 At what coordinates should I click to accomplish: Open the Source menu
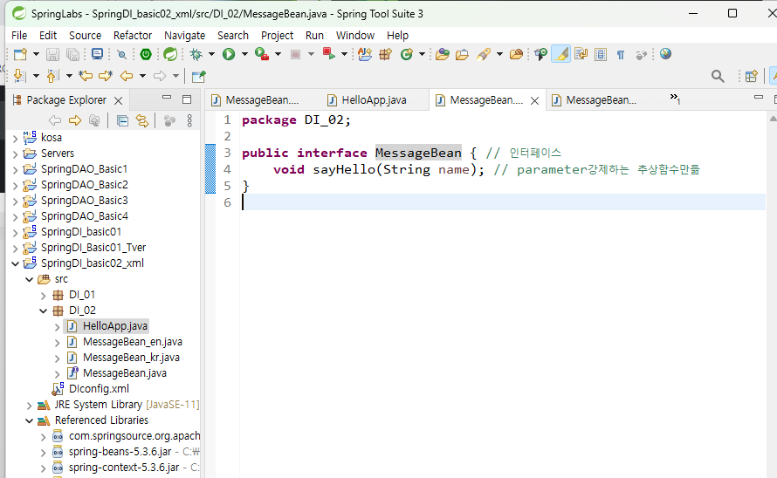pyautogui.click(x=86, y=35)
